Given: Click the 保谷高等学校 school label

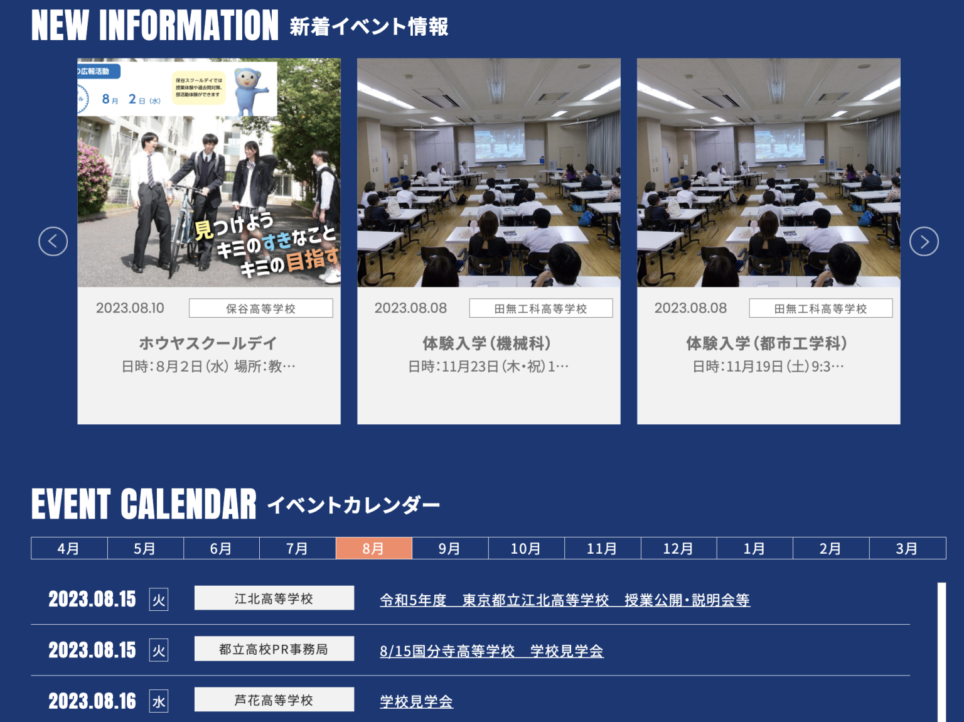Looking at the screenshot, I should click(x=260, y=308).
